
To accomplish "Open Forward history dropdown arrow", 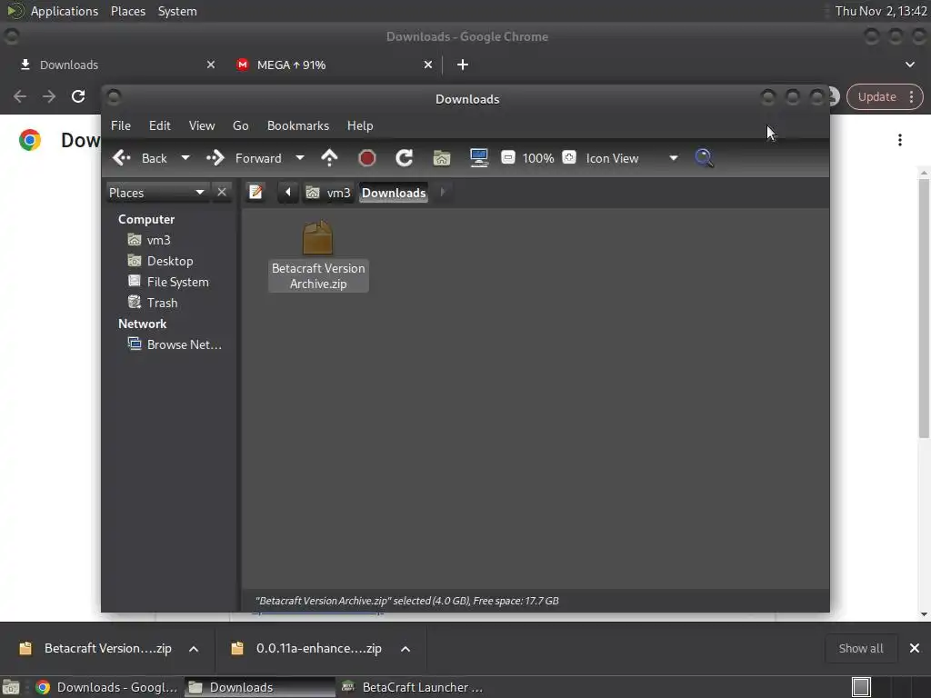I will click(300, 158).
